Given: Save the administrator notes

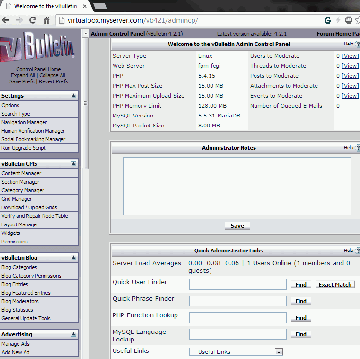Looking at the screenshot, I should coord(237,226).
